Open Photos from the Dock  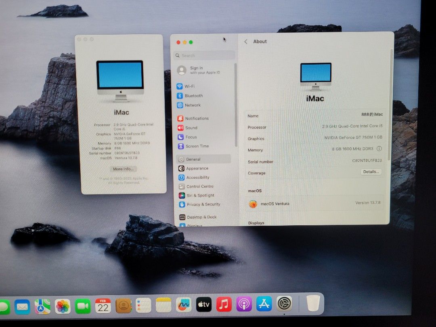(x=63, y=306)
